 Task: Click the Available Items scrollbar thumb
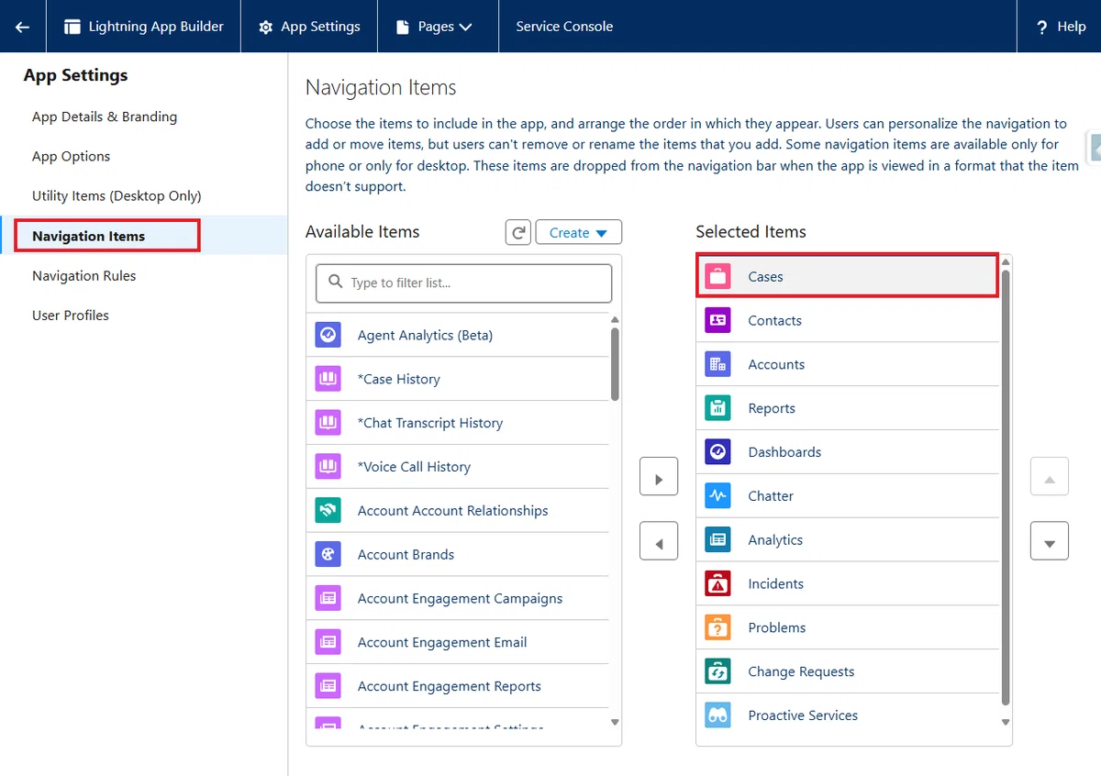point(615,364)
